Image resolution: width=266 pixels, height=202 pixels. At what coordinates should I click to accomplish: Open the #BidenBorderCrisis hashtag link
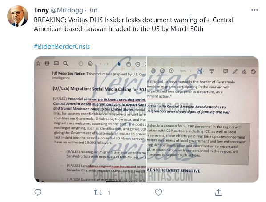62,47
